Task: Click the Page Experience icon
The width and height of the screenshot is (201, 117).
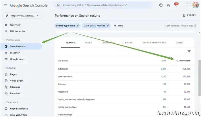Action: tap(6, 109)
